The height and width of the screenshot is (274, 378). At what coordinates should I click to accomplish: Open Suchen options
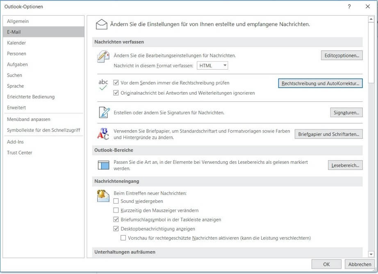coord(43,75)
